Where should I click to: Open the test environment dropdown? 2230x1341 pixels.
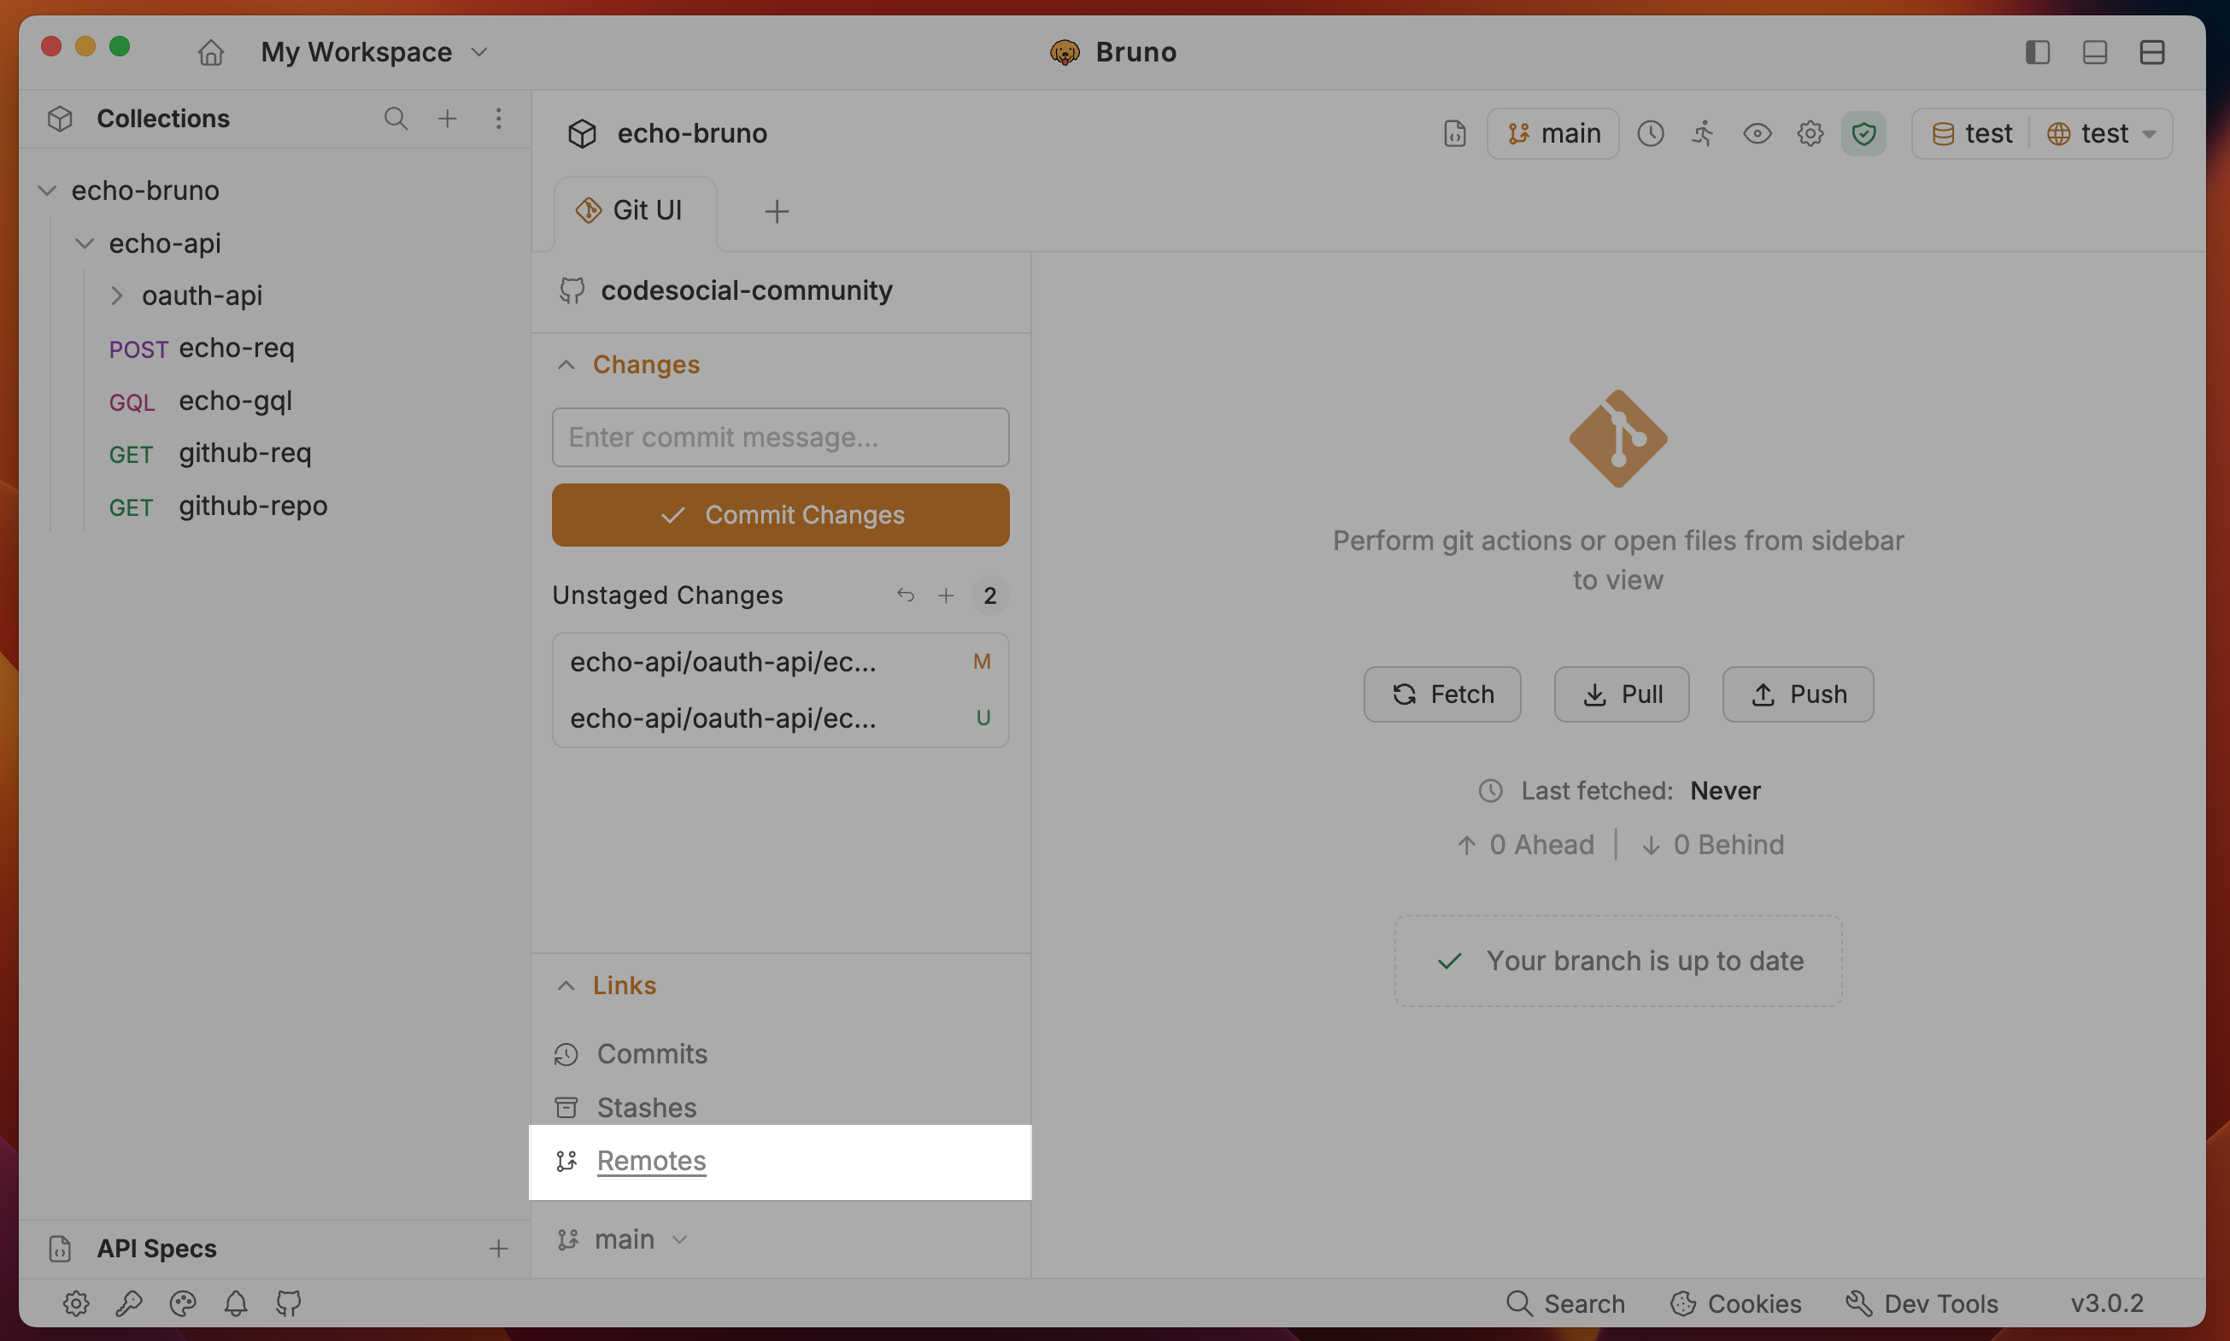coord(2103,134)
